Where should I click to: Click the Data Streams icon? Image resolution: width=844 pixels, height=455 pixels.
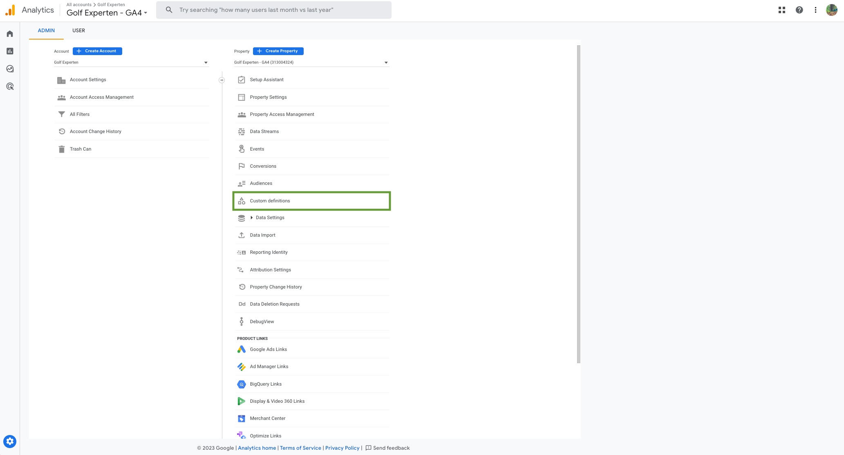tap(242, 131)
